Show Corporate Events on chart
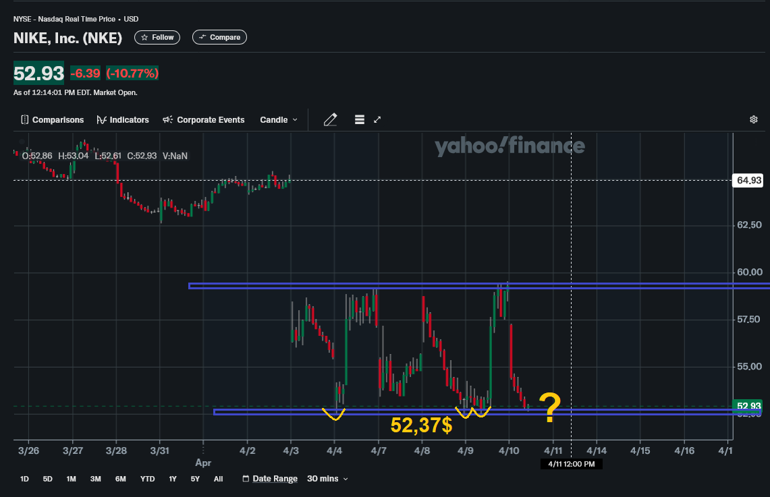Viewport: 770px width, 497px height. pyautogui.click(x=204, y=120)
